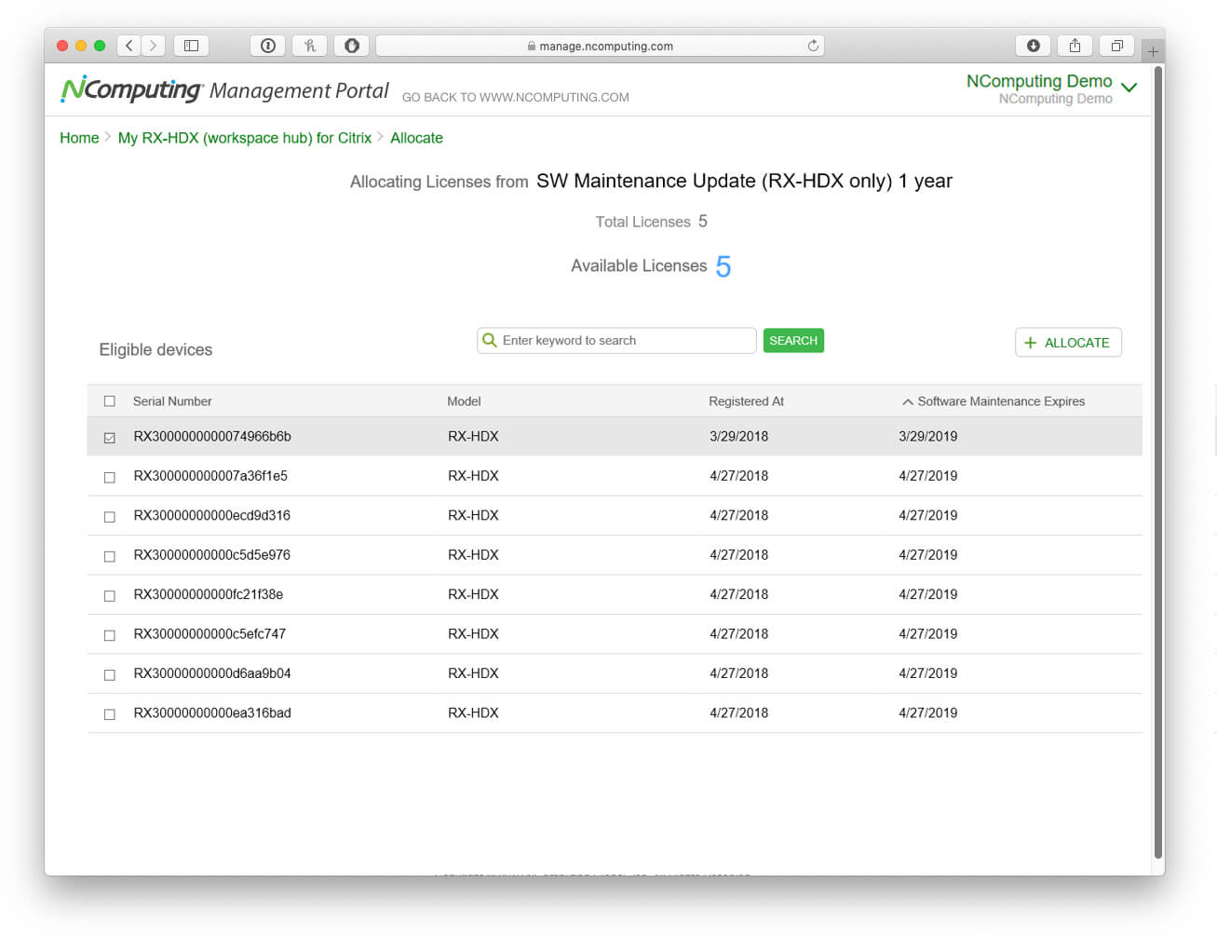The width and height of the screenshot is (1217, 937).
Task: Check device RX300000000007a36f1e5
Action: tap(110, 477)
